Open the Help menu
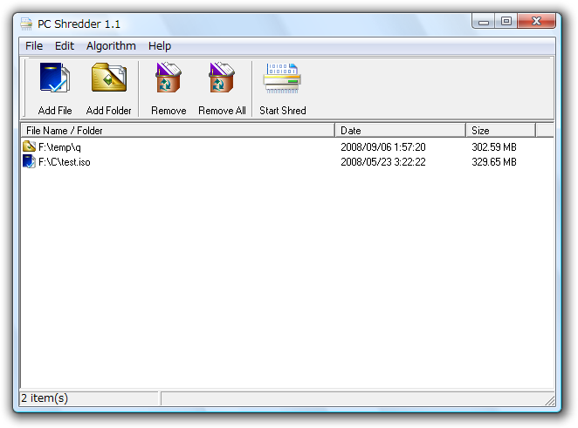The height and width of the screenshot is (428, 578). pyautogui.click(x=160, y=46)
